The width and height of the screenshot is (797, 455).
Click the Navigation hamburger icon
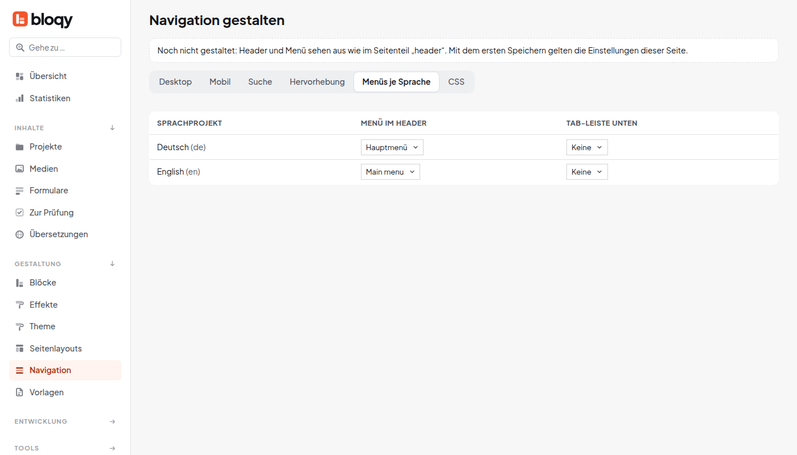19,370
